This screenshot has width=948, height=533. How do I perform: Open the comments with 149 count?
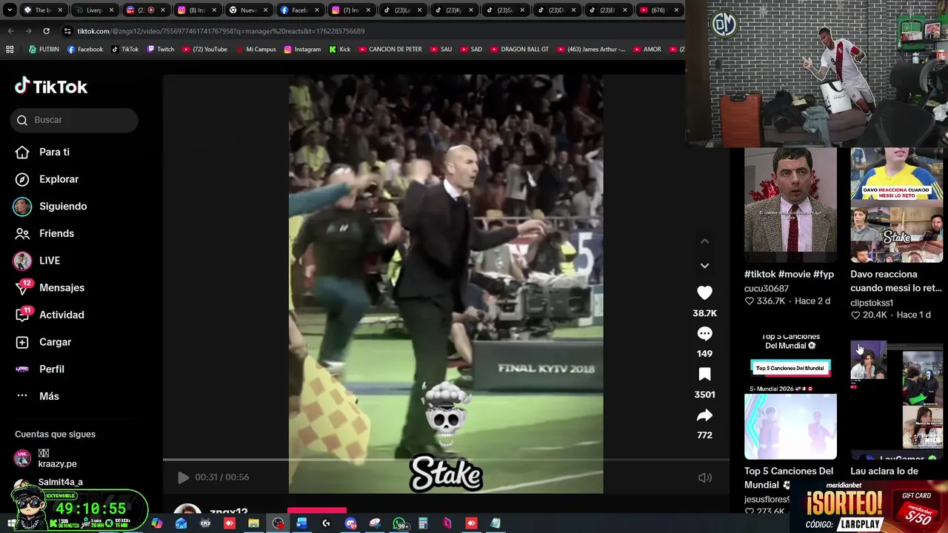pos(704,334)
